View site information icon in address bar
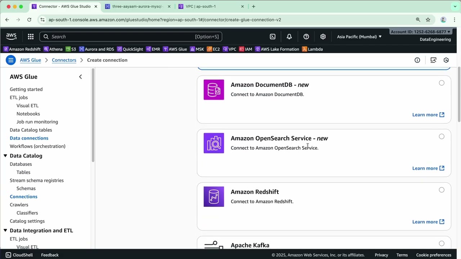 click(x=42, y=20)
